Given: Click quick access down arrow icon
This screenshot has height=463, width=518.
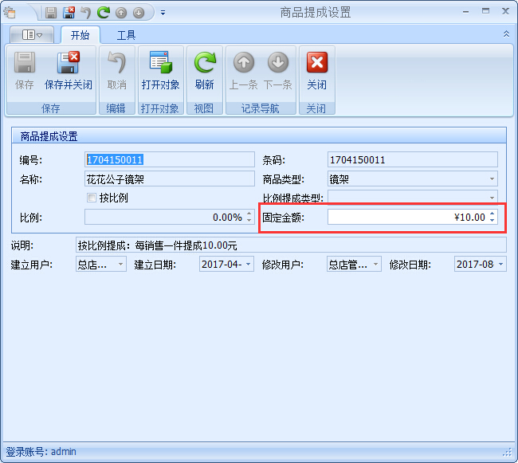Looking at the screenshot, I should [x=139, y=13].
